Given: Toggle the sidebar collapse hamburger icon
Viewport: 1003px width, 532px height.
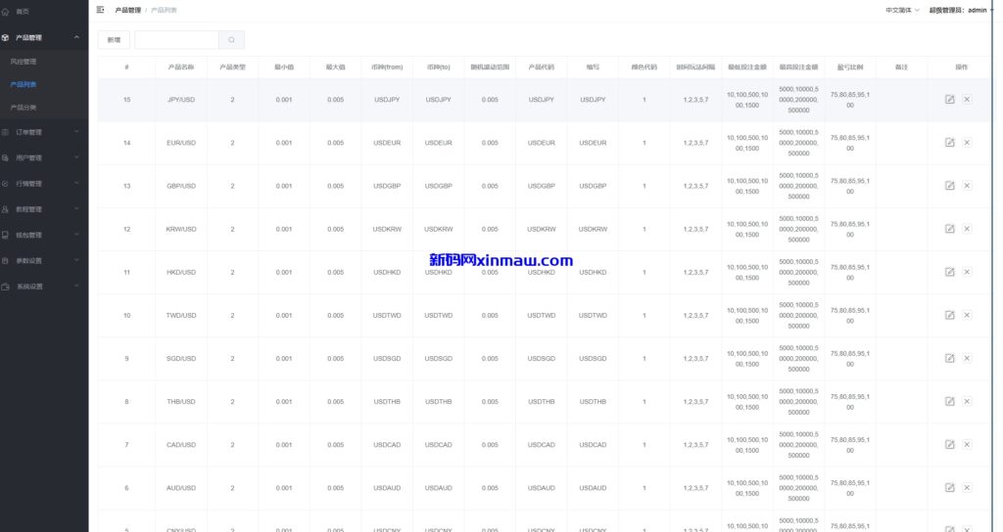Looking at the screenshot, I should coord(100,10).
